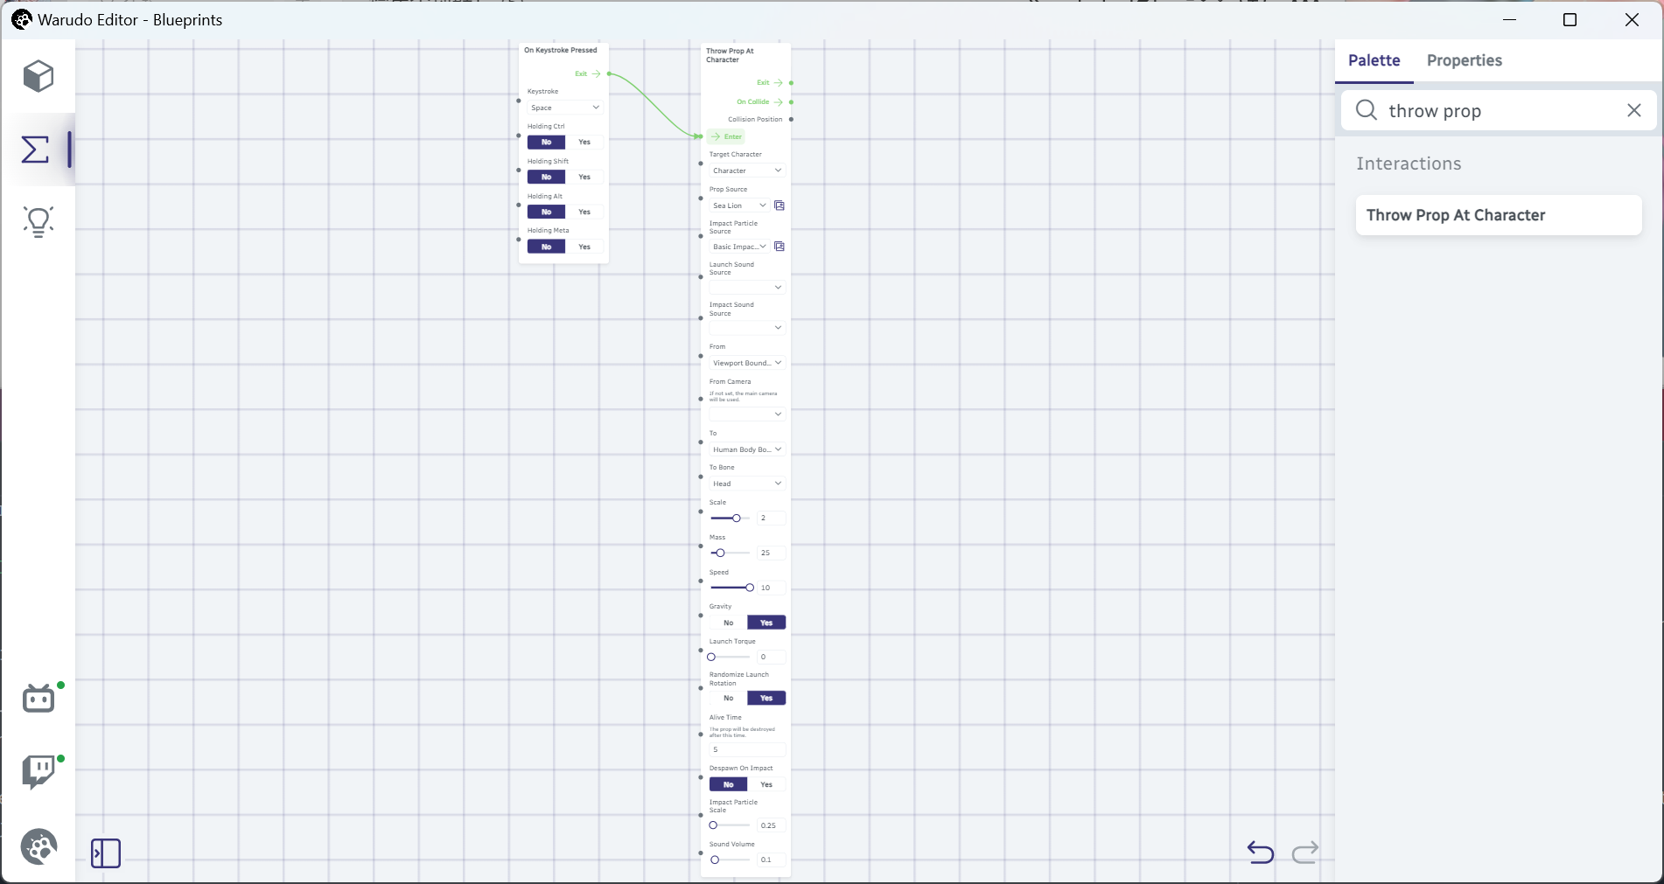Click the redo arrow icon
This screenshot has height=884, width=1664.
[x=1304, y=852]
